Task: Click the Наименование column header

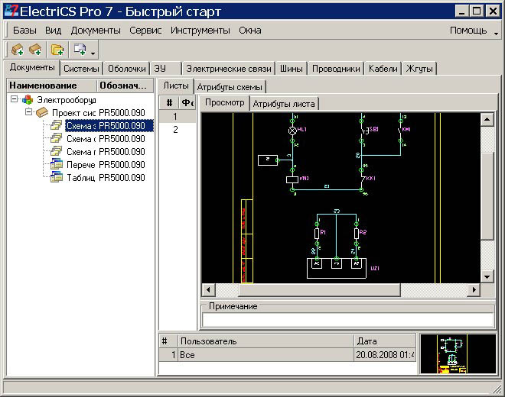Action: pyautogui.click(x=52, y=86)
